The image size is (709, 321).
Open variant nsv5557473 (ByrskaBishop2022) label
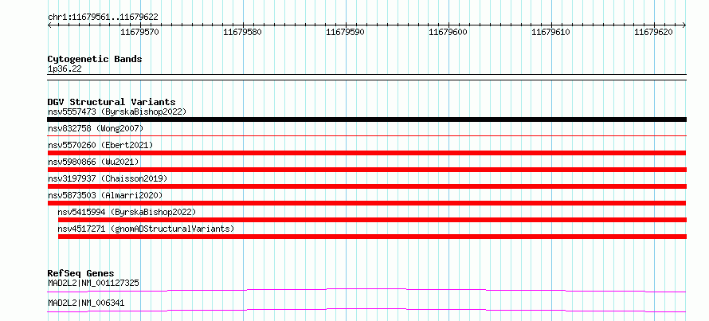click(117, 112)
